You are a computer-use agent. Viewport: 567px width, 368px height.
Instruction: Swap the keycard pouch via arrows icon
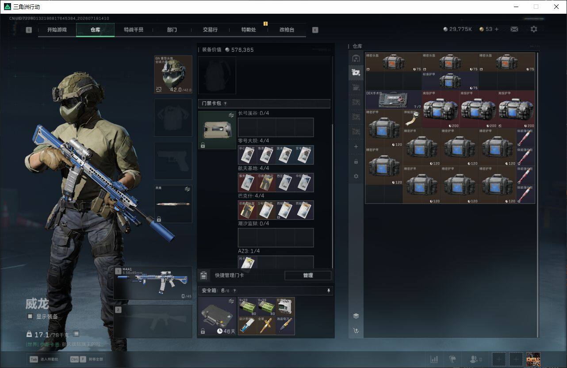231,115
